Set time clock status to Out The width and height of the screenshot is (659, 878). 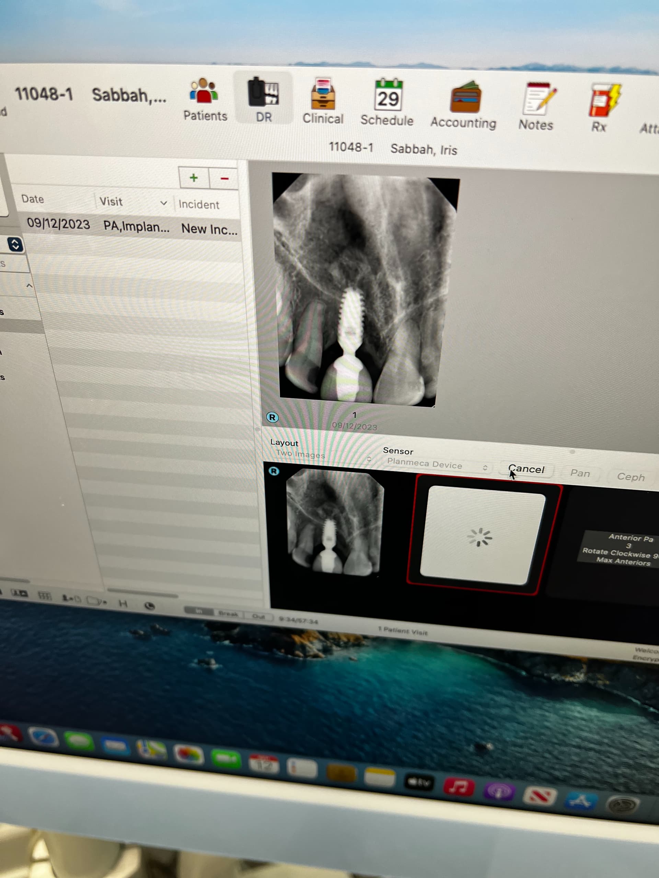coord(258,616)
